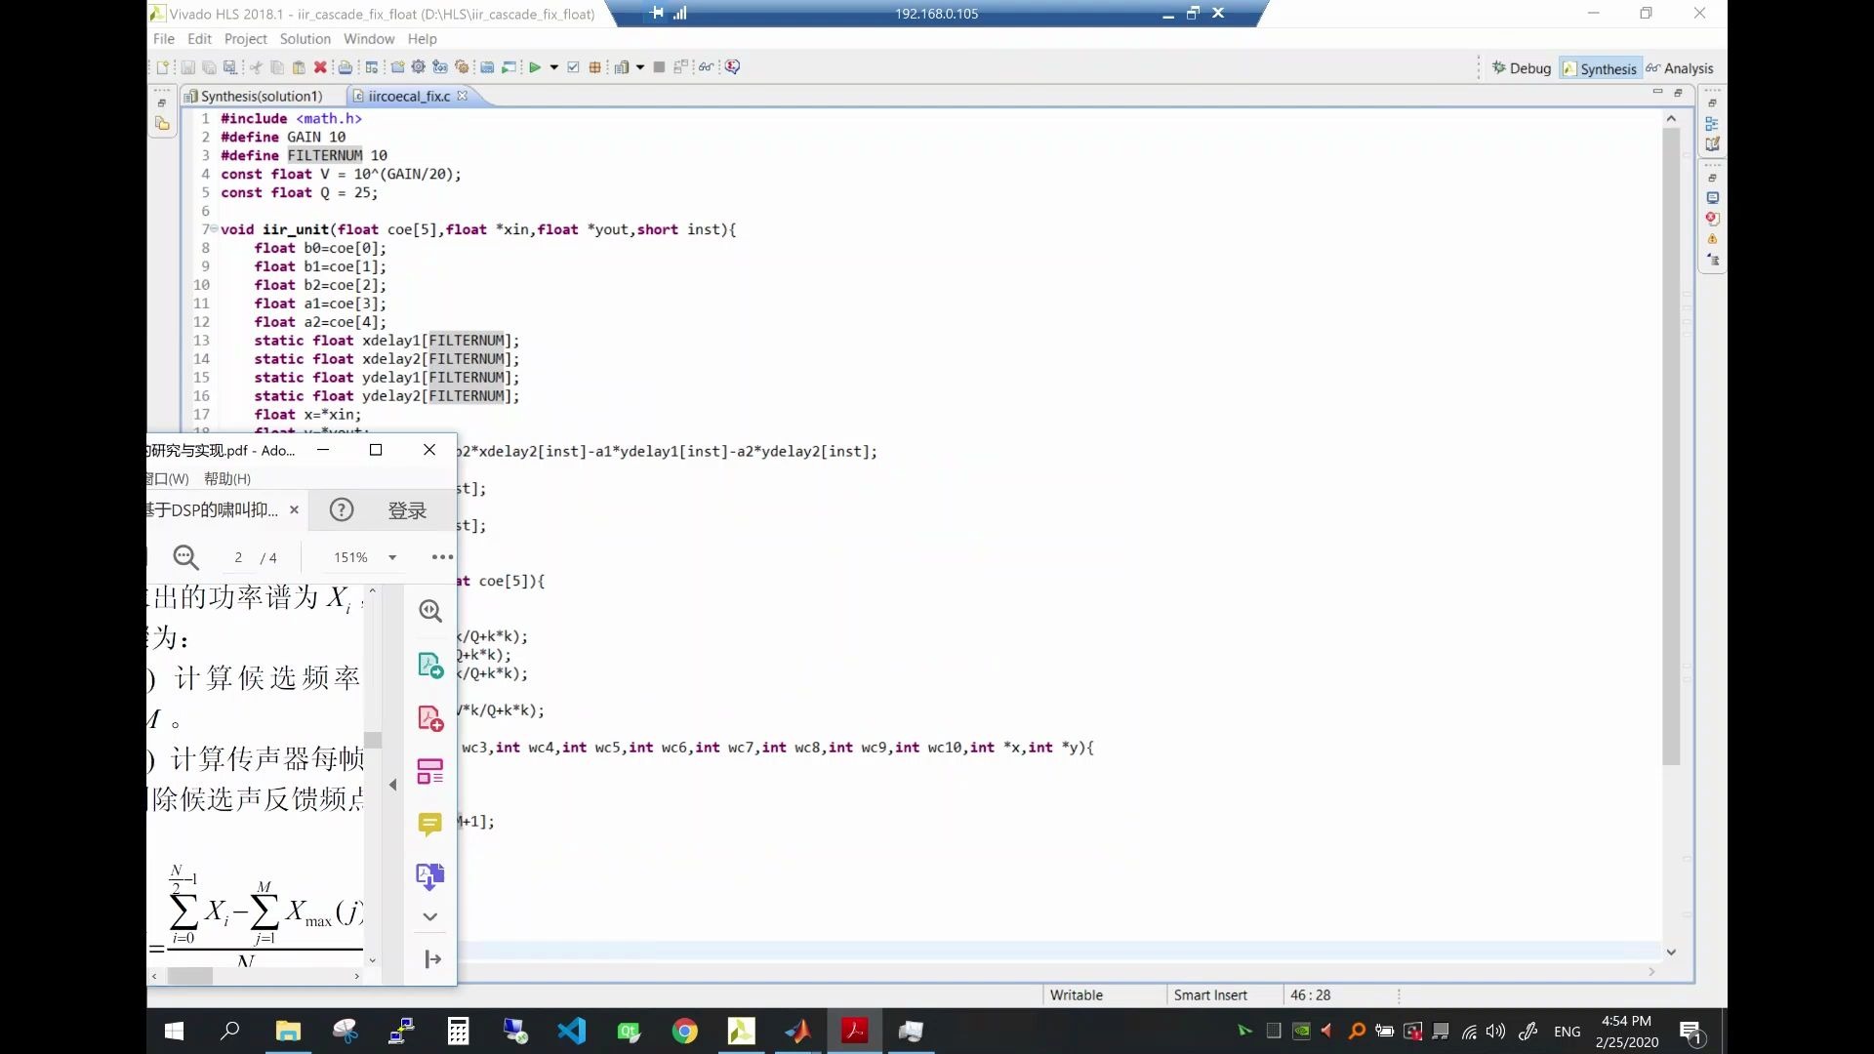This screenshot has height=1054, width=1874.
Task: Open the Solution menu
Action: [305, 39]
